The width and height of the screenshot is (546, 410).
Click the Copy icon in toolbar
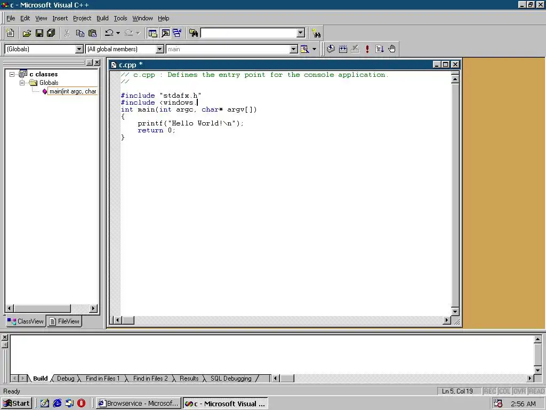pos(80,33)
